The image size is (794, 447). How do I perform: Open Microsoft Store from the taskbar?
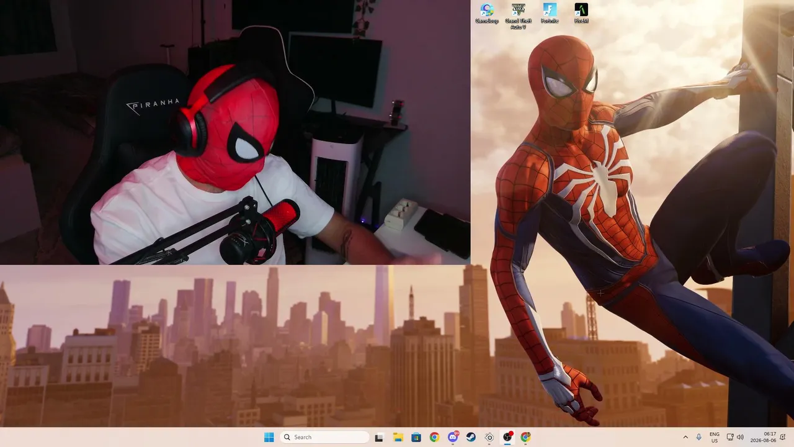(x=416, y=437)
